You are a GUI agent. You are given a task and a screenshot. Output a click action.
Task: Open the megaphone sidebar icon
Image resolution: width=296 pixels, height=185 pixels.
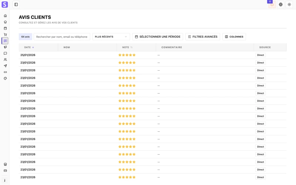click(5, 47)
